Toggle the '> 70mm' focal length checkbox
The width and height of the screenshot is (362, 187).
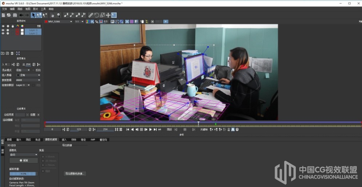[x=43, y=165]
